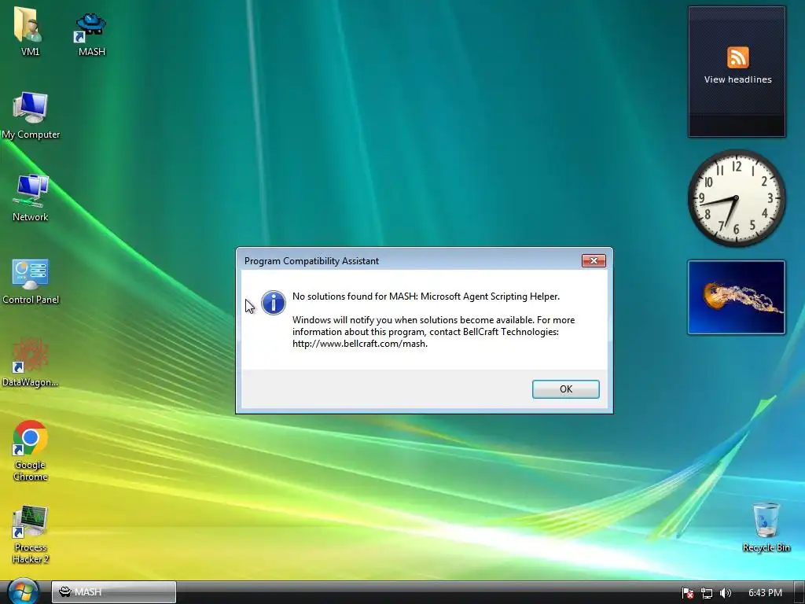Select the Network desktop icon
The image size is (805, 604).
tap(31, 197)
